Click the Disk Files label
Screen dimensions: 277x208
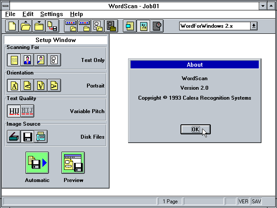(x=92, y=137)
